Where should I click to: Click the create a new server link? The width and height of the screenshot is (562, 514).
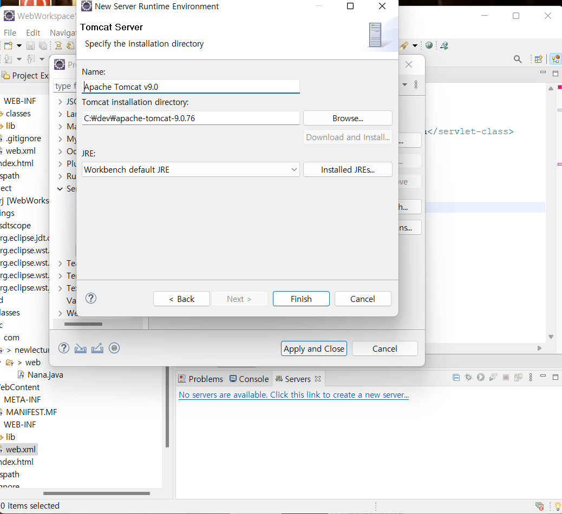293,395
